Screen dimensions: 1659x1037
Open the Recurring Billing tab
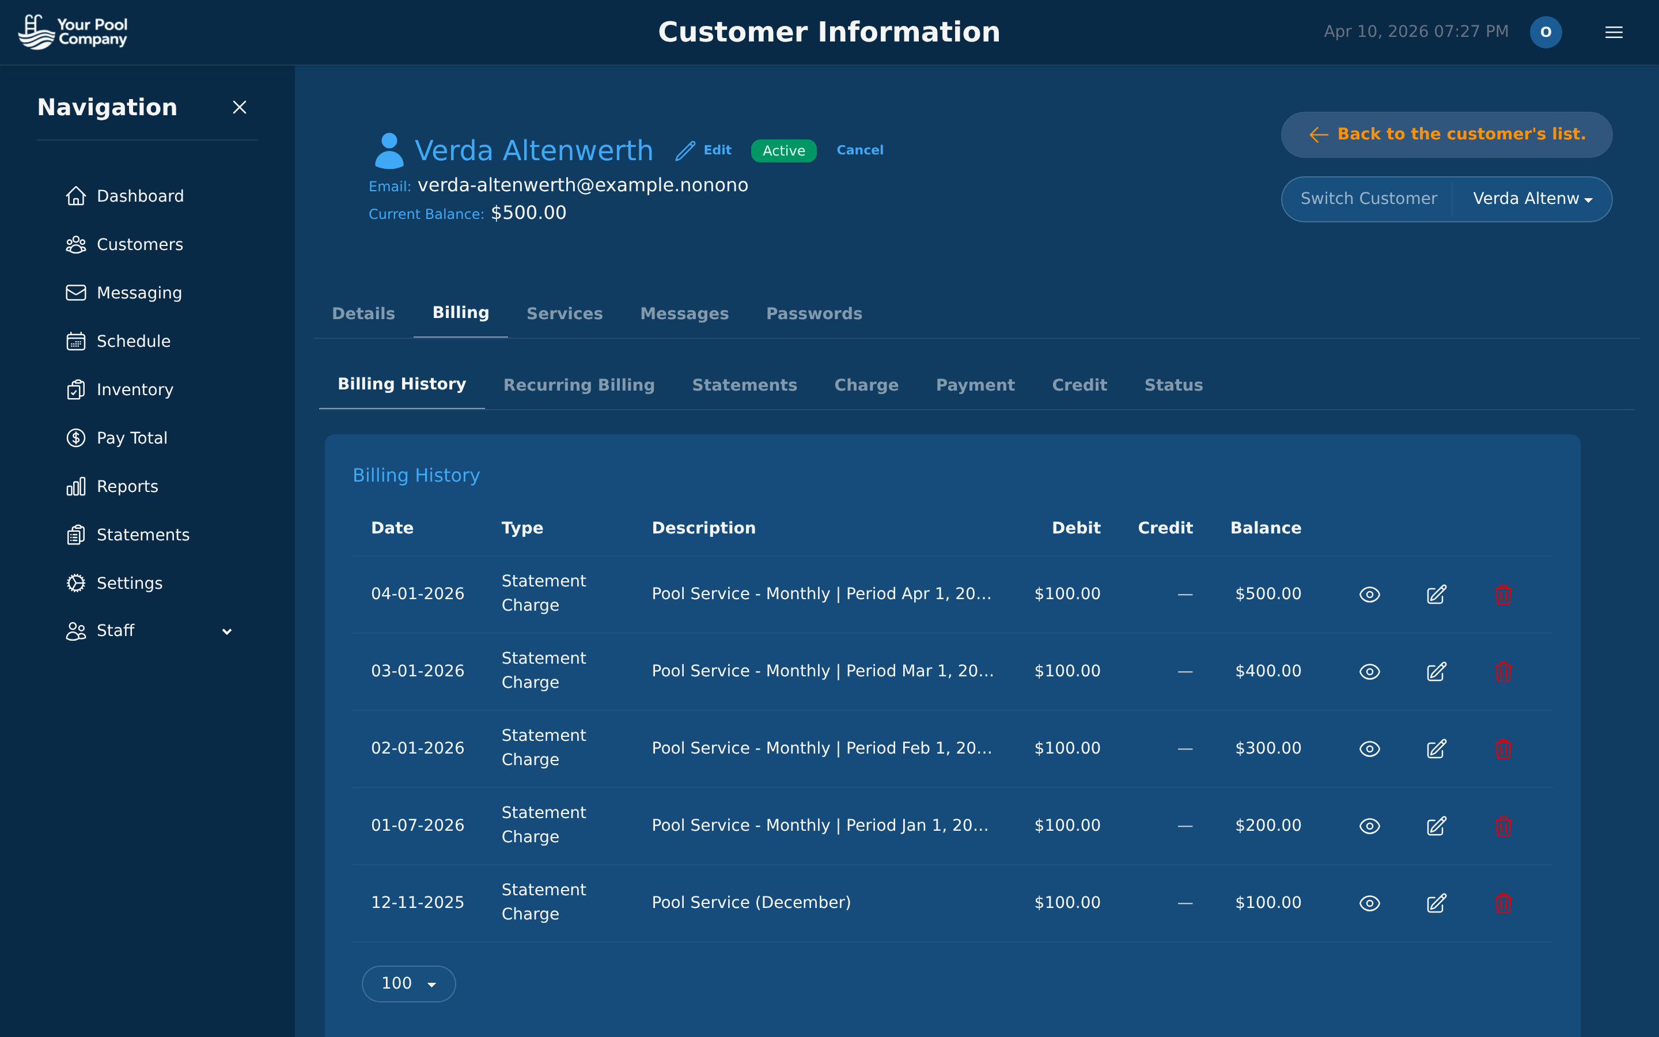pos(579,385)
